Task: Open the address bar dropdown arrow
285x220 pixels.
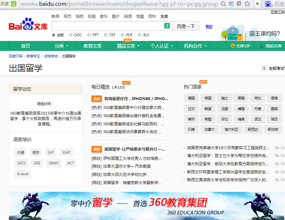Action: click(x=257, y=4)
